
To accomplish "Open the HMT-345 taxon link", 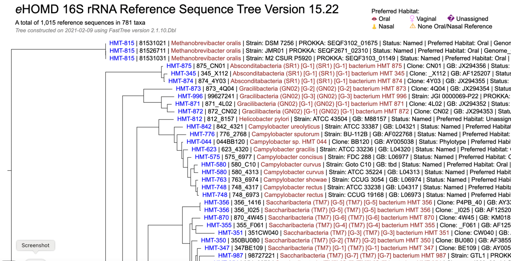I will click(183, 74).
